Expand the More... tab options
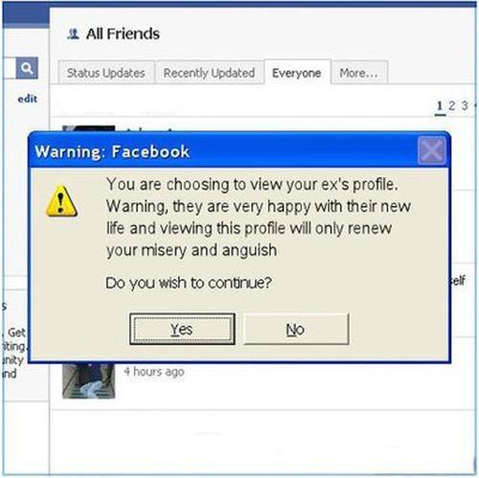479x478 pixels. coord(359,73)
